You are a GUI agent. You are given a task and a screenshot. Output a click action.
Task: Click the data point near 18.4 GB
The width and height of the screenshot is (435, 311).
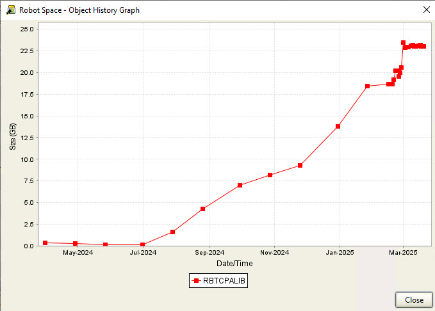click(x=367, y=86)
